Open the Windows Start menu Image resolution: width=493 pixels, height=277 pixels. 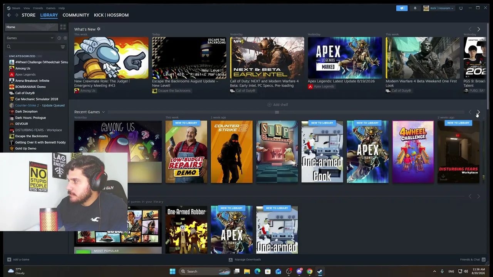pos(173,271)
